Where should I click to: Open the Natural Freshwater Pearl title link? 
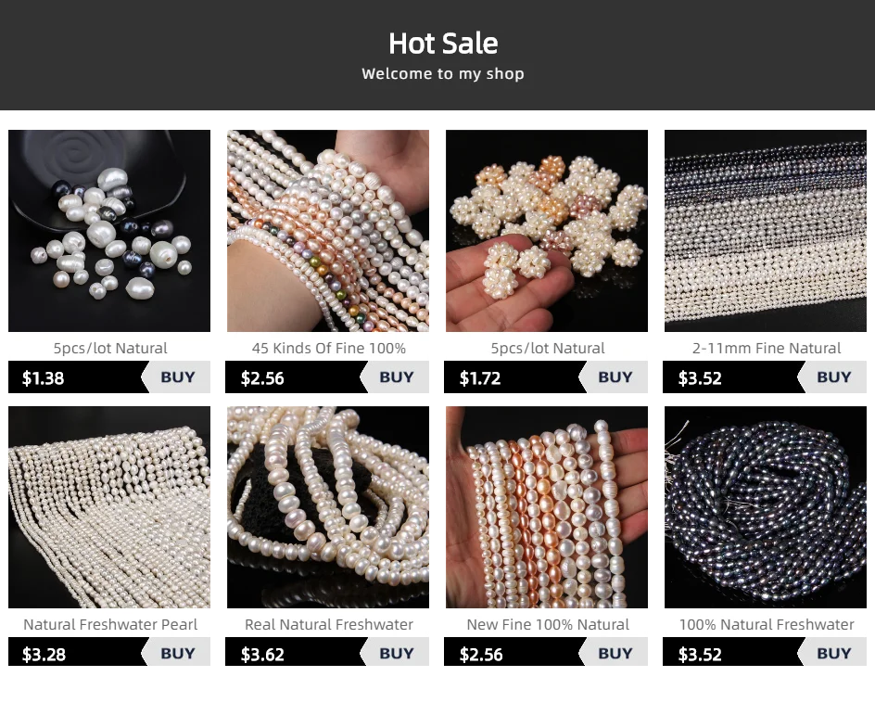110,624
